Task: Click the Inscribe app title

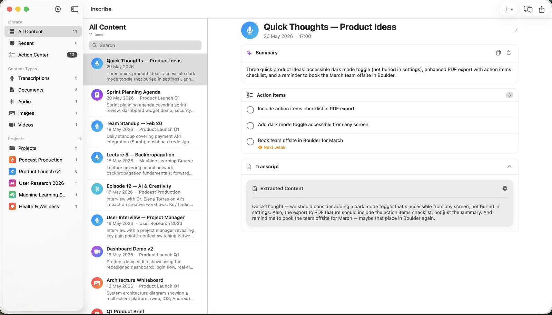Action: point(101,9)
